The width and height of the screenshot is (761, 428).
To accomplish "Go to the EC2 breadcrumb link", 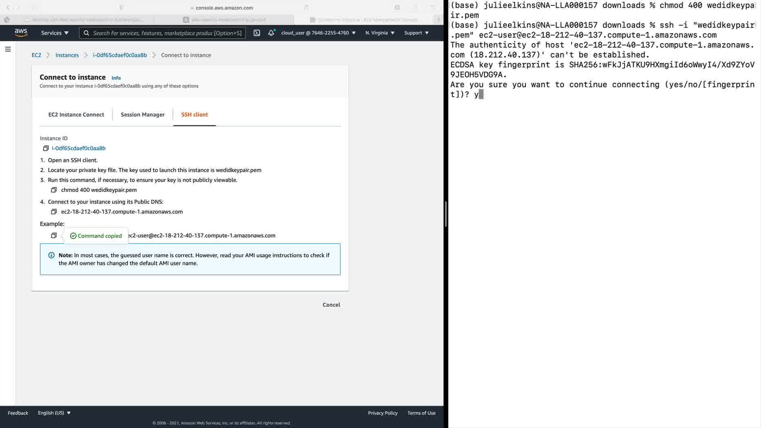I will click(36, 55).
